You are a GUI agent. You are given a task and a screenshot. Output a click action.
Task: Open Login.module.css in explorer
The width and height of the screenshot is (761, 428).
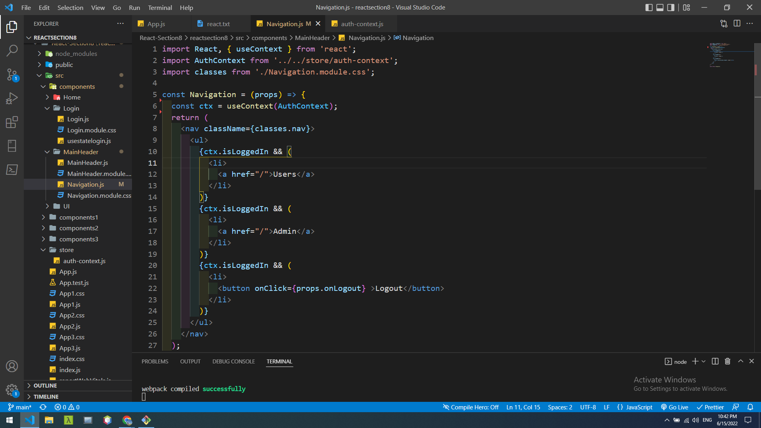coord(92,130)
